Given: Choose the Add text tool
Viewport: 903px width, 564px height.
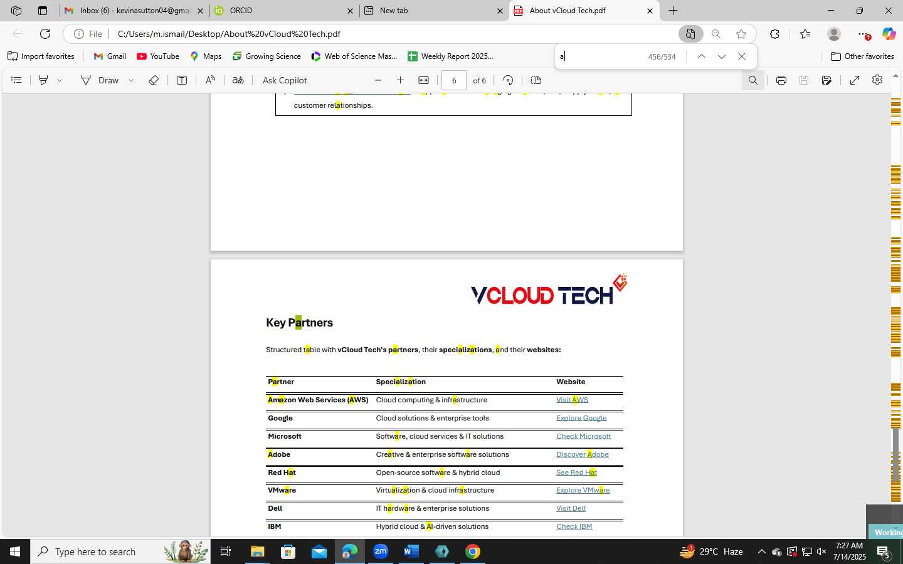Looking at the screenshot, I should 182,80.
